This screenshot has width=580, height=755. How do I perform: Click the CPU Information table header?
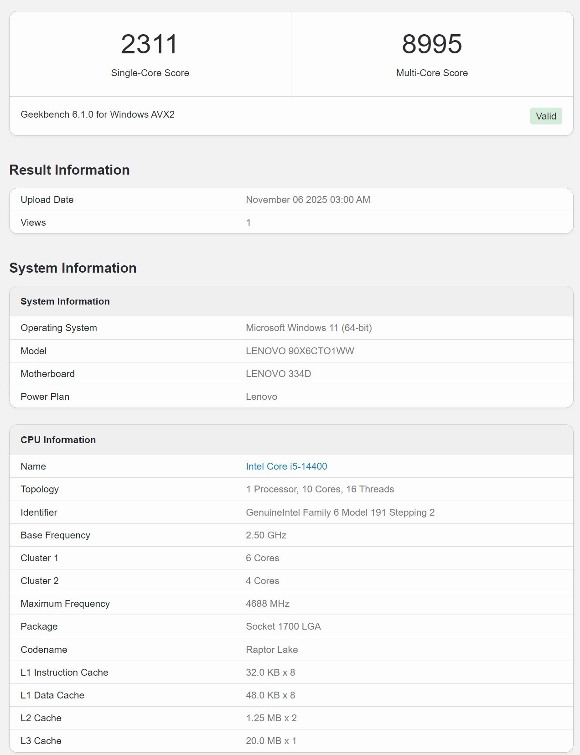coord(58,440)
